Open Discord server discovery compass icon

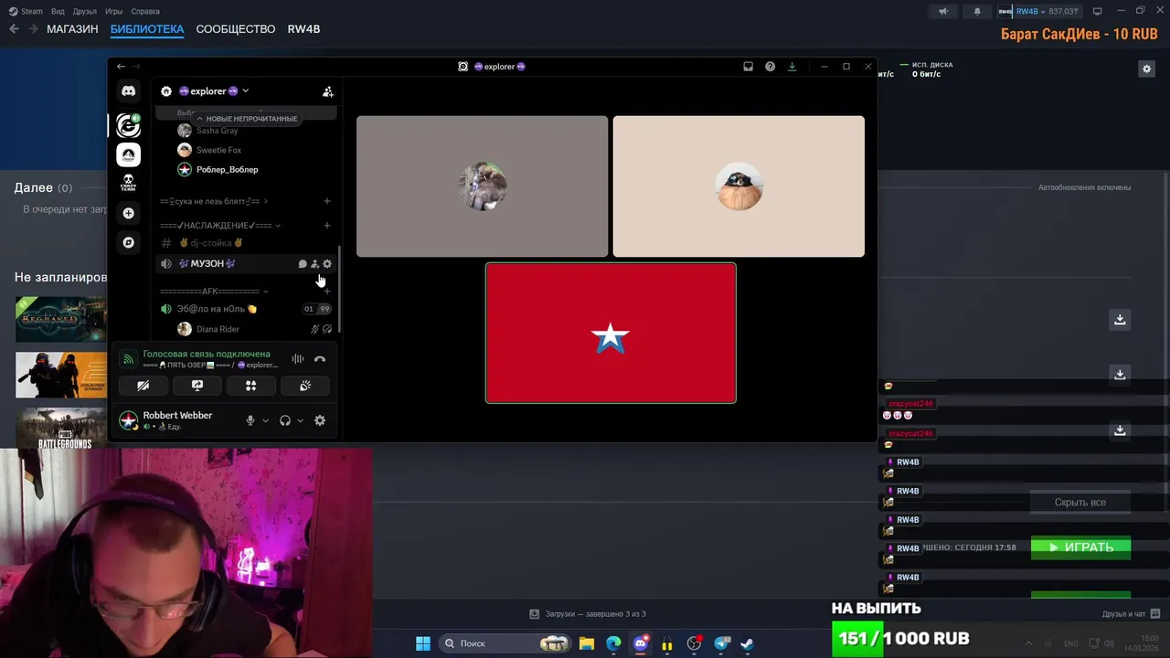tap(129, 242)
